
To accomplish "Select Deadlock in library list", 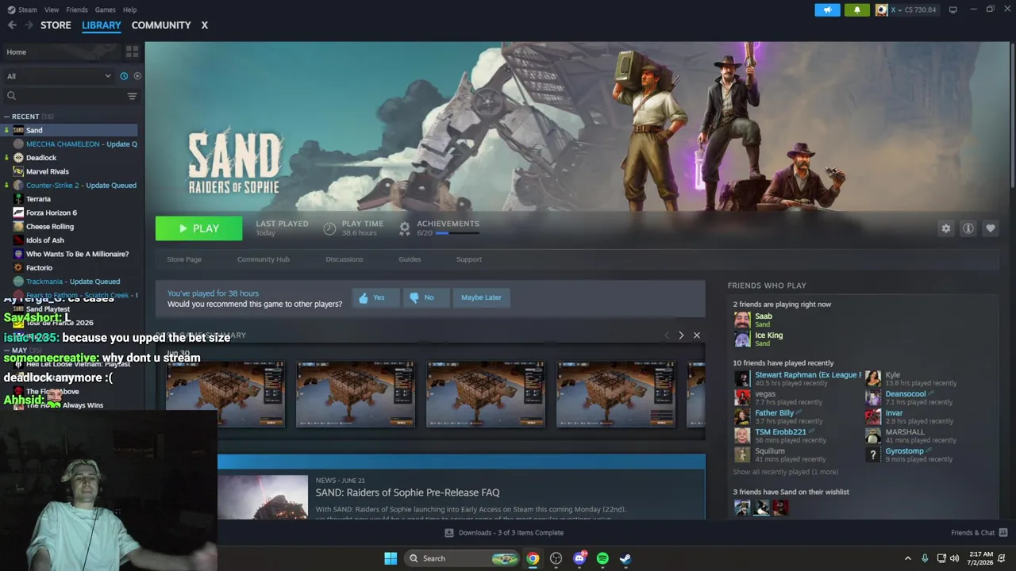I will pyautogui.click(x=41, y=158).
